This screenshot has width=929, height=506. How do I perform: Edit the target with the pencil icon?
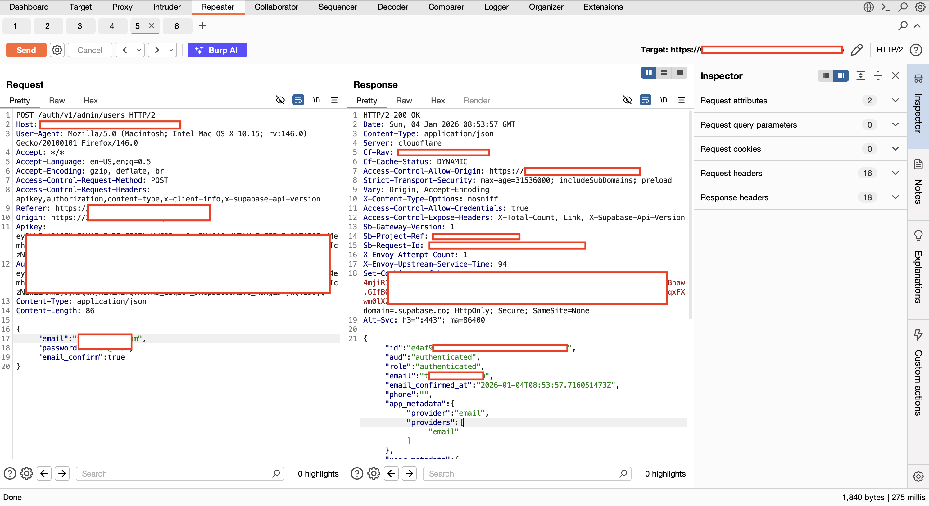point(857,50)
